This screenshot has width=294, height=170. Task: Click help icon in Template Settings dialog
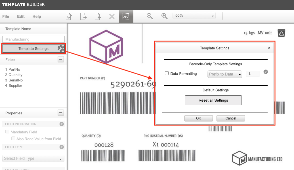pos(266,72)
